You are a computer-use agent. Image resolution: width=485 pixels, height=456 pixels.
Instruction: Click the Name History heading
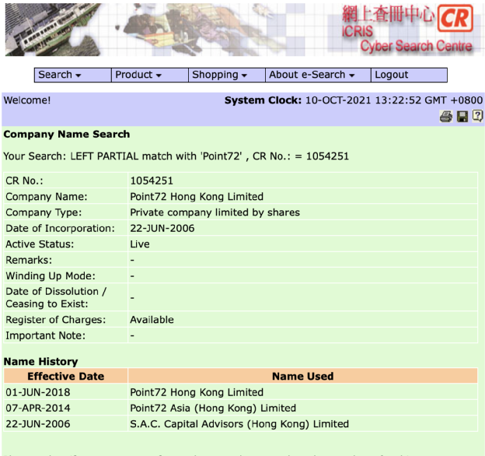(x=40, y=361)
